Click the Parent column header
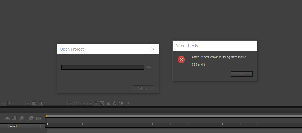The height and width of the screenshot is (133, 302). 13,126
